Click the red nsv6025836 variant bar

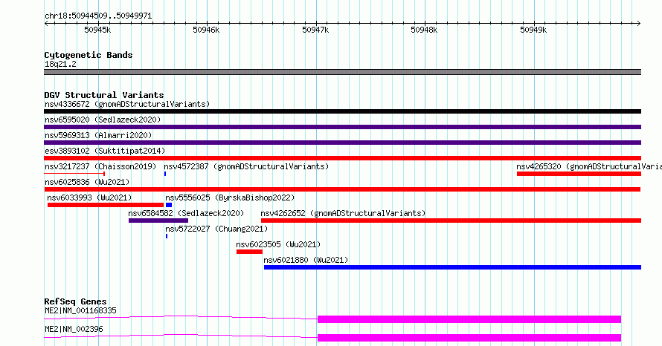[x=342, y=189]
